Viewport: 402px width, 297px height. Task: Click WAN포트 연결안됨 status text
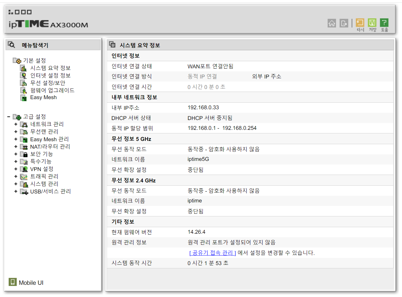tap(210, 66)
